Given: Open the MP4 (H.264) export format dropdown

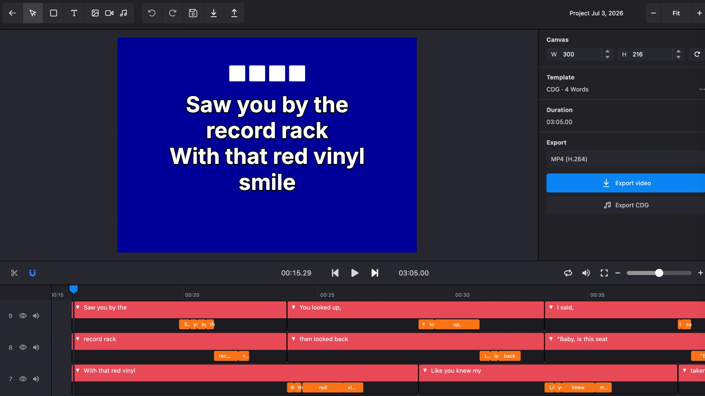Looking at the screenshot, I should pyautogui.click(x=626, y=159).
